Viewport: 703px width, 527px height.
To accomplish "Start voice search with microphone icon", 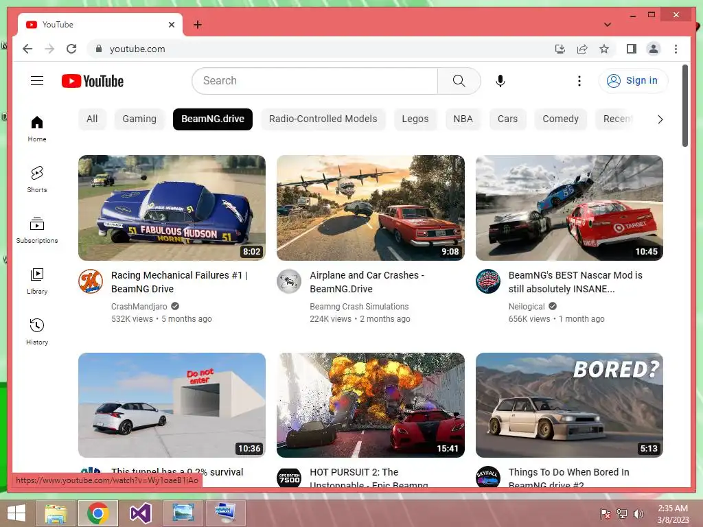I will [x=500, y=81].
